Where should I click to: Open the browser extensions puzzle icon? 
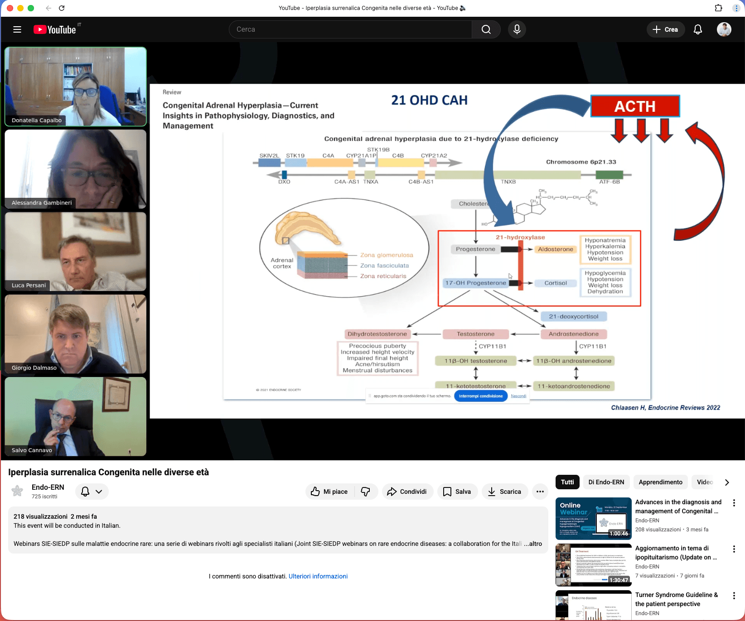pyautogui.click(x=718, y=8)
